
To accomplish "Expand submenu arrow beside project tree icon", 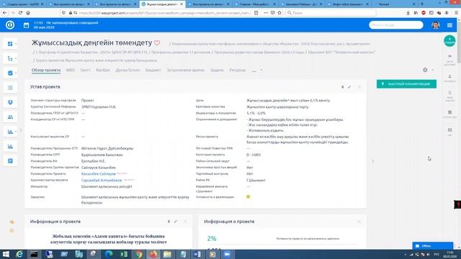I will point(16,58).
